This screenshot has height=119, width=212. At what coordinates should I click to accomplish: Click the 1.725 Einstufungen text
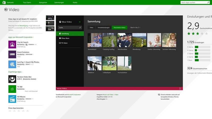click(x=196, y=42)
